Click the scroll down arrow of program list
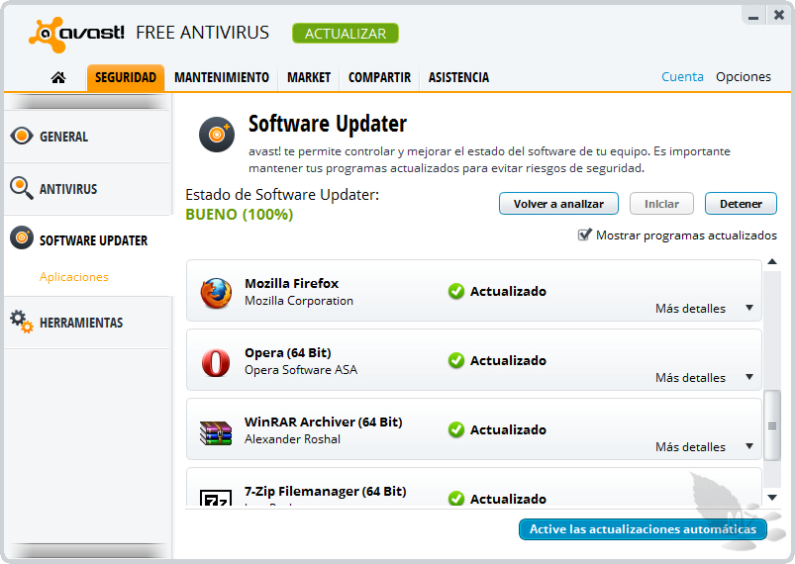The image size is (795, 564). 772,498
